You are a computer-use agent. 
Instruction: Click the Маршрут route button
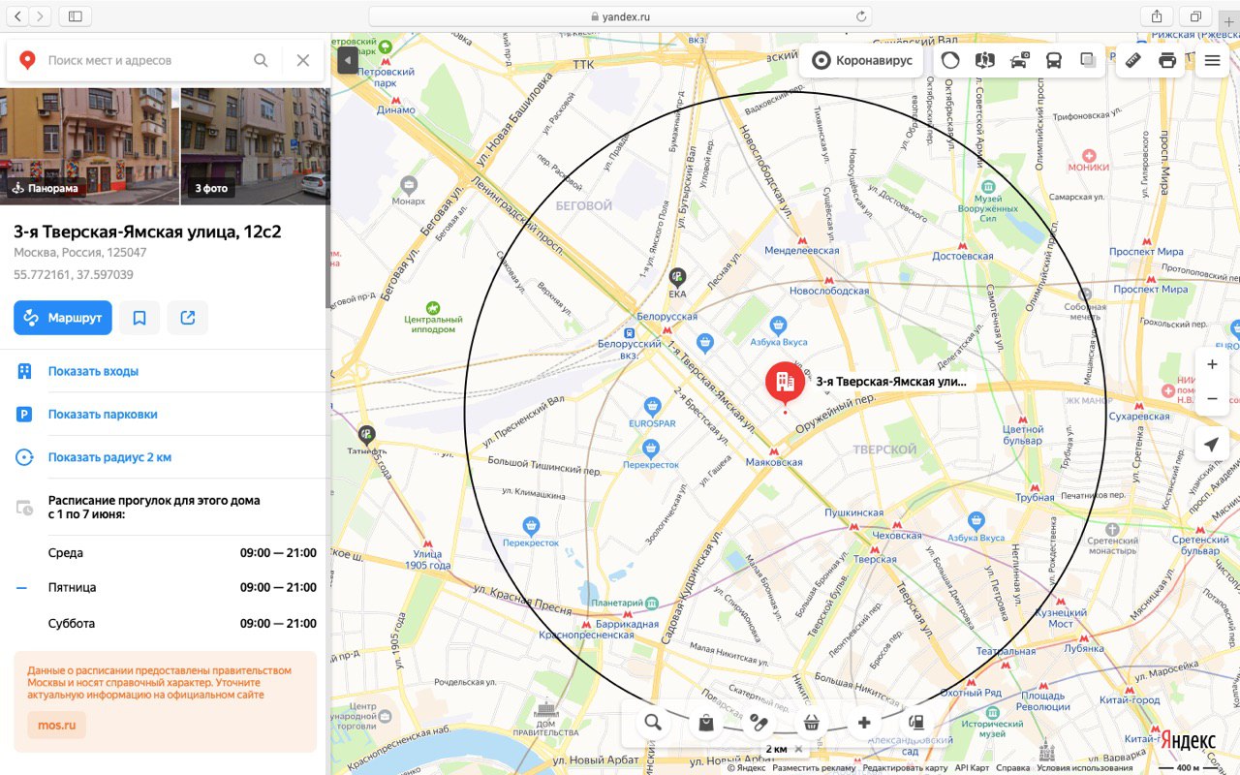click(63, 318)
